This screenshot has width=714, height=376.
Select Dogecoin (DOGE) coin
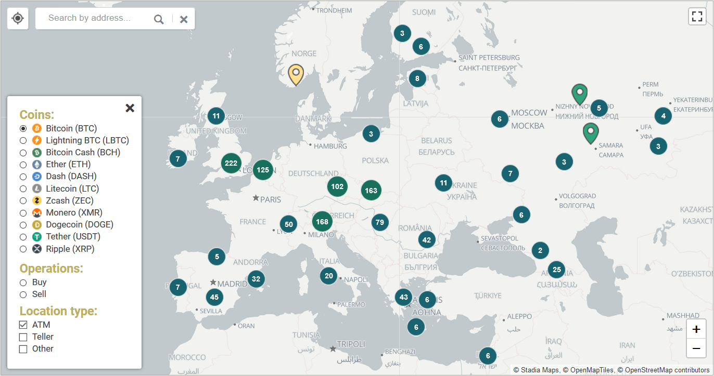point(23,225)
